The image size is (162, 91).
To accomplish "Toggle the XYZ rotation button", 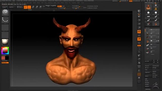I will point(139,45).
